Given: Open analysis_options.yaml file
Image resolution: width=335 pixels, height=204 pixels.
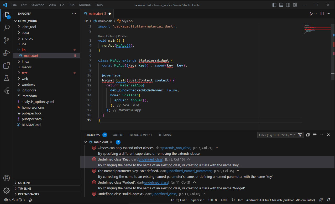Looking at the screenshot, I should [x=38, y=102].
